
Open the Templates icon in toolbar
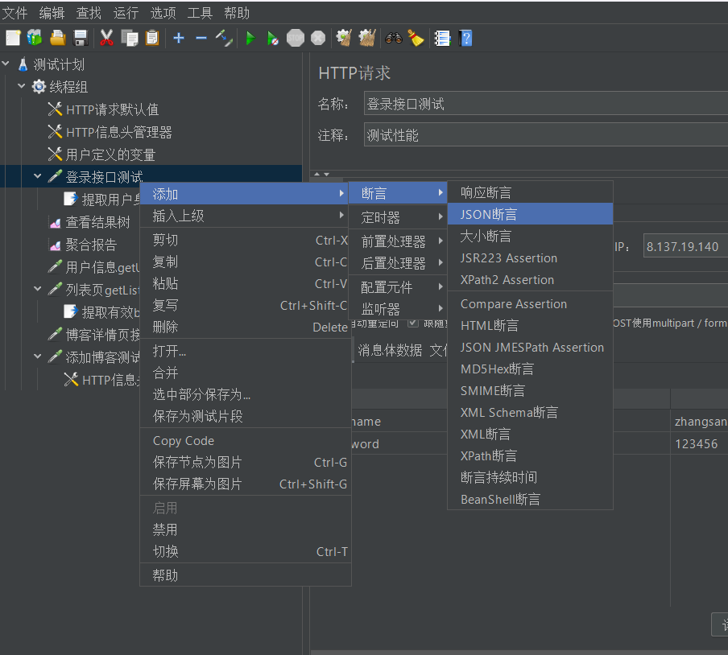click(x=35, y=38)
